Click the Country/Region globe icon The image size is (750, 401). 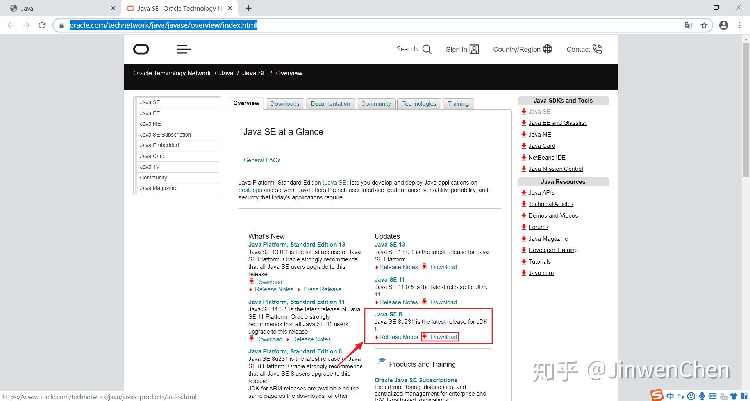point(548,49)
